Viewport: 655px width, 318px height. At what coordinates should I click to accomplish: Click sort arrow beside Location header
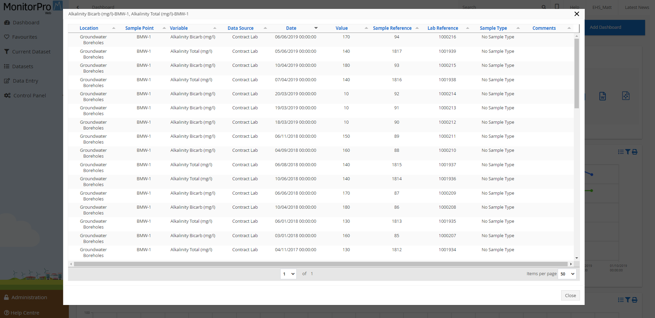pyautogui.click(x=114, y=28)
